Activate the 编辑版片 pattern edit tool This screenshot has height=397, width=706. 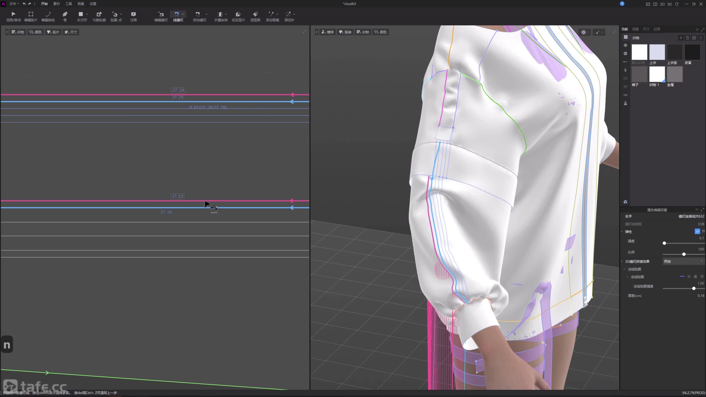click(31, 16)
